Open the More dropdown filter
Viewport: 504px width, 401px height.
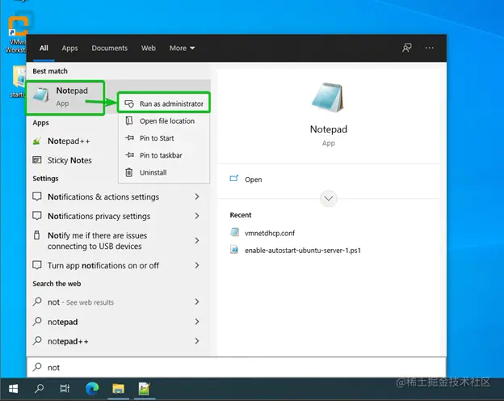pos(182,48)
